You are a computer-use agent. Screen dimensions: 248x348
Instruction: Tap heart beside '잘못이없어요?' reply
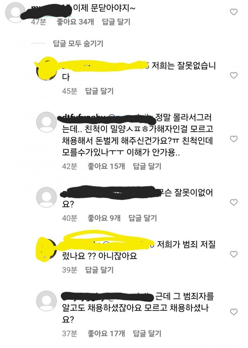tap(234, 202)
